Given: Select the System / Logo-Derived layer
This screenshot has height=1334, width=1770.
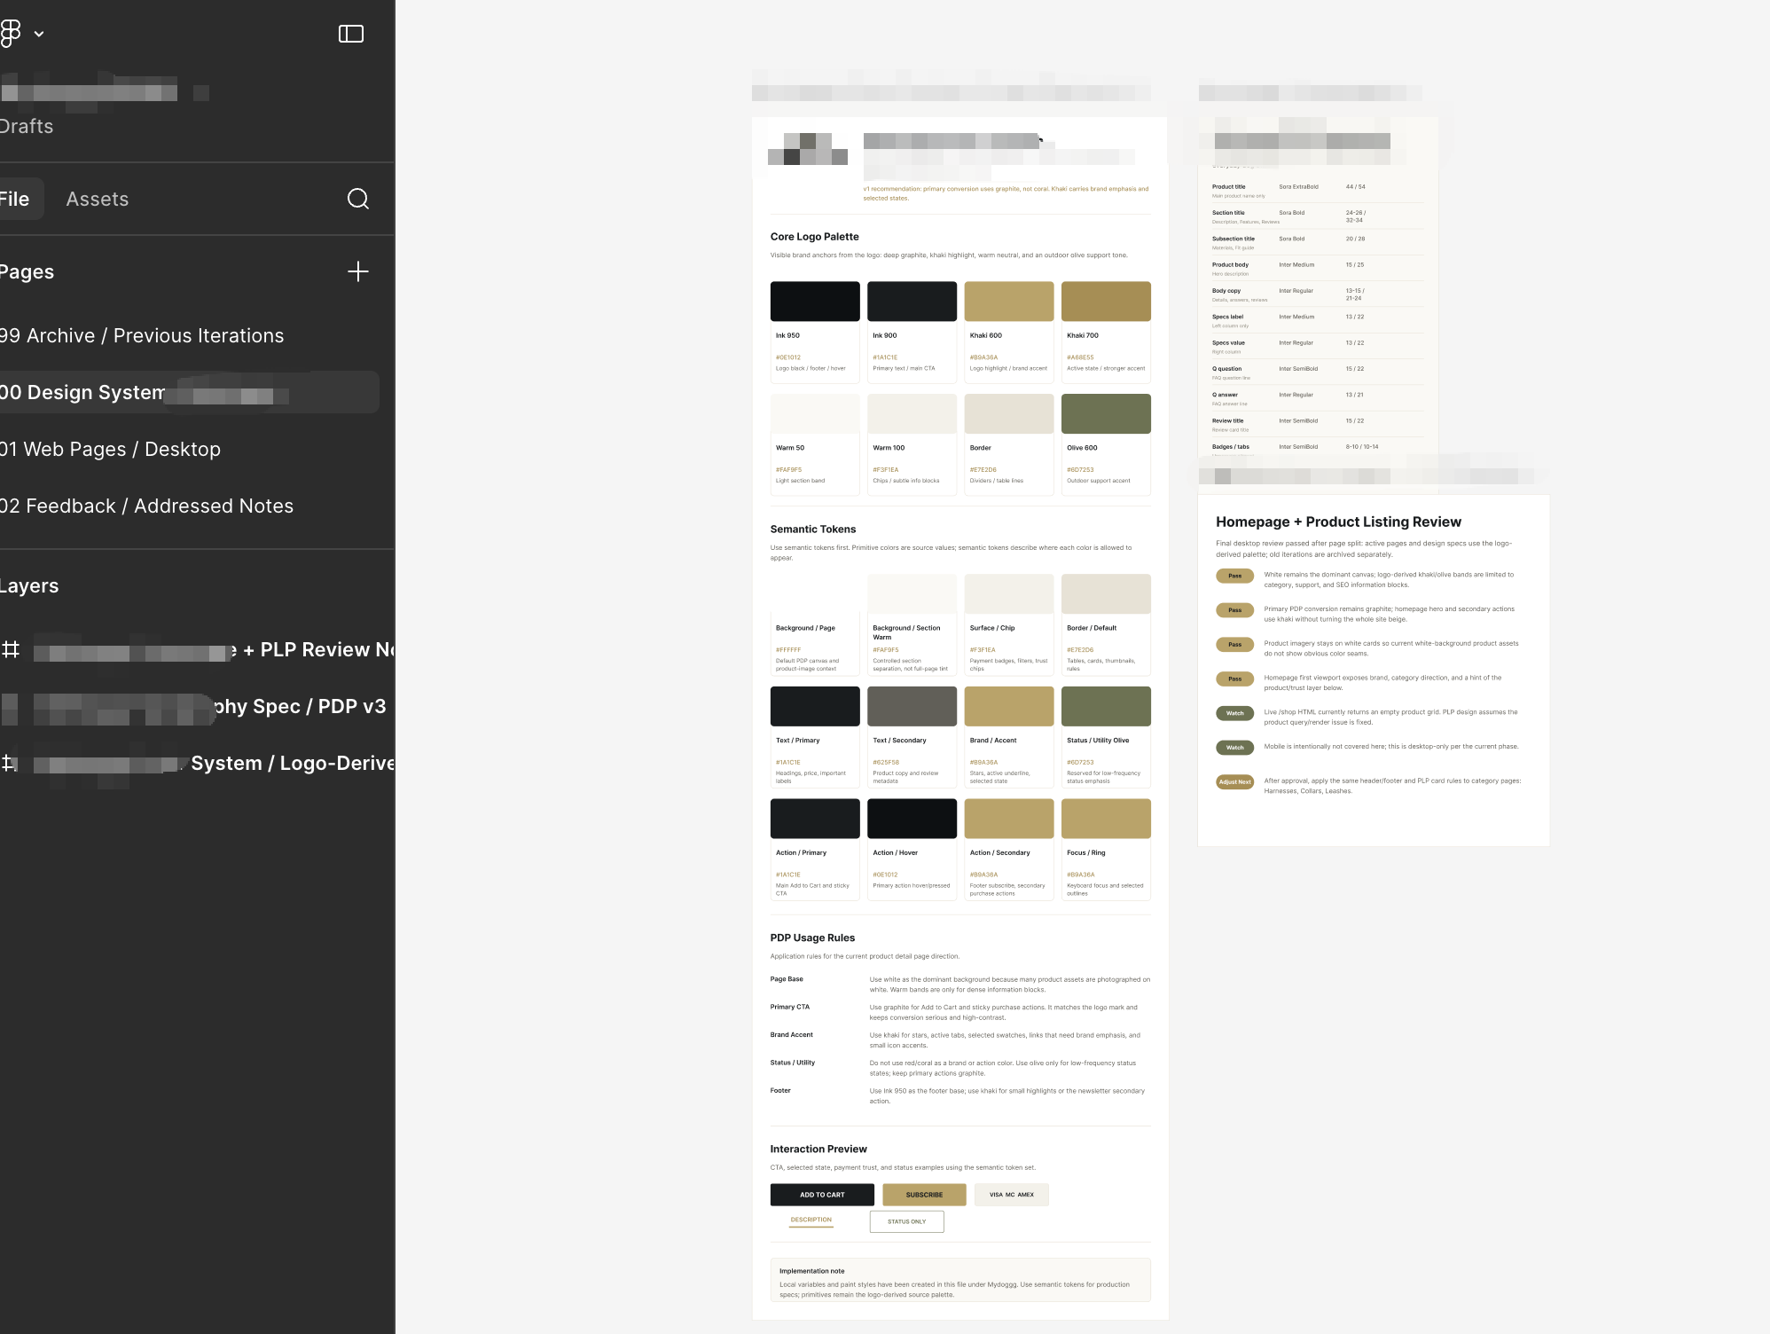Looking at the screenshot, I should click(197, 763).
